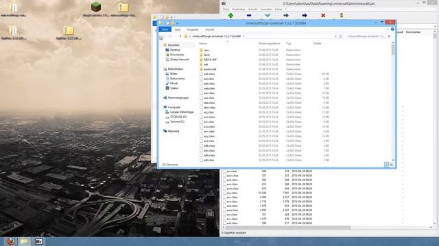Click the refresh icon beside Explorer address bar
This screenshot has height=246, width=439.
[341, 36]
